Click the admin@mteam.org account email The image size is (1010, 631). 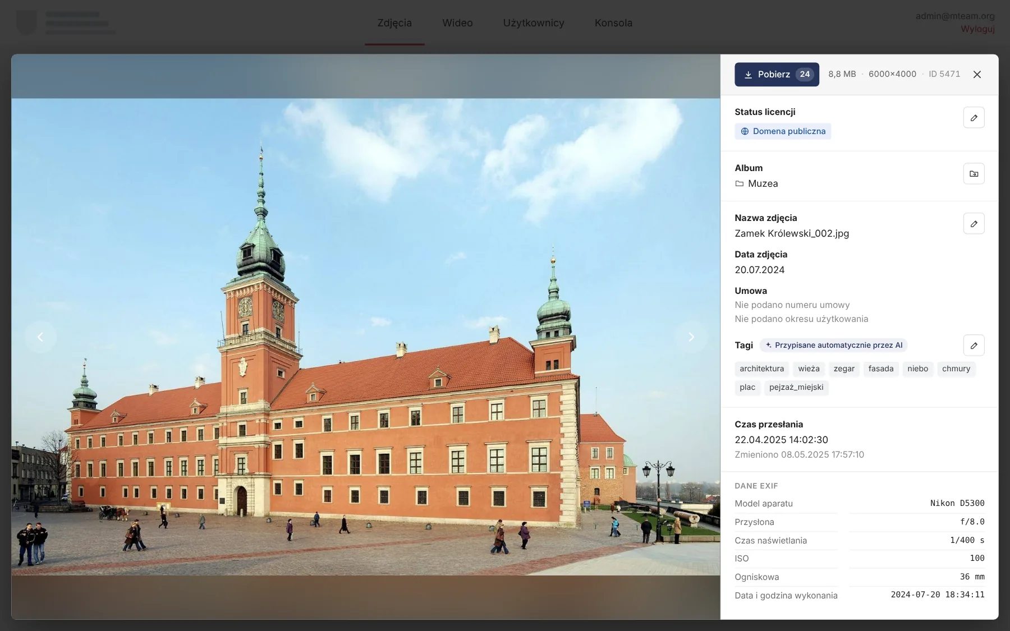coord(955,16)
